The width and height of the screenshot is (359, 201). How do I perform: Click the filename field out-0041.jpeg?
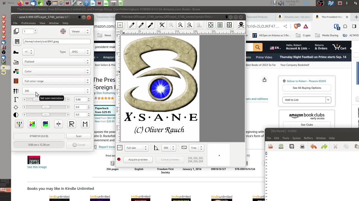tap(57, 42)
